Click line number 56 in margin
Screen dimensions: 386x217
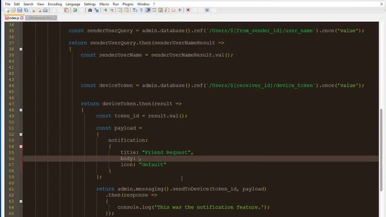[11, 159]
